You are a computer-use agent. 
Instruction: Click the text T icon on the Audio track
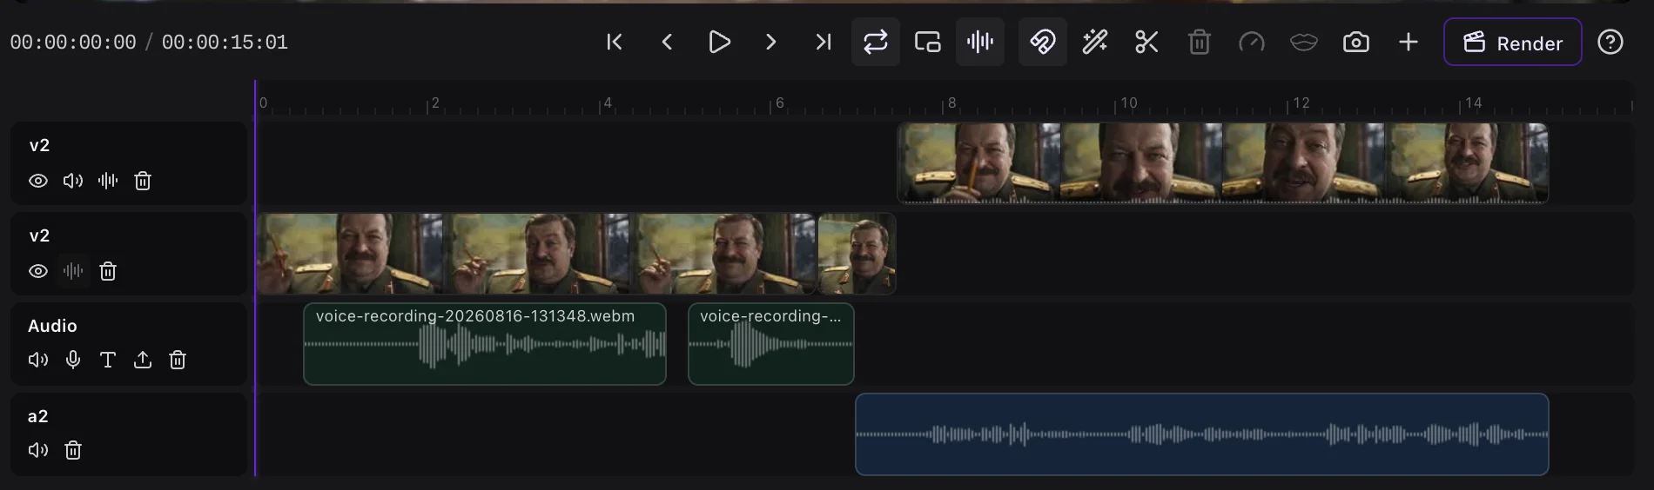click(108, 360)
